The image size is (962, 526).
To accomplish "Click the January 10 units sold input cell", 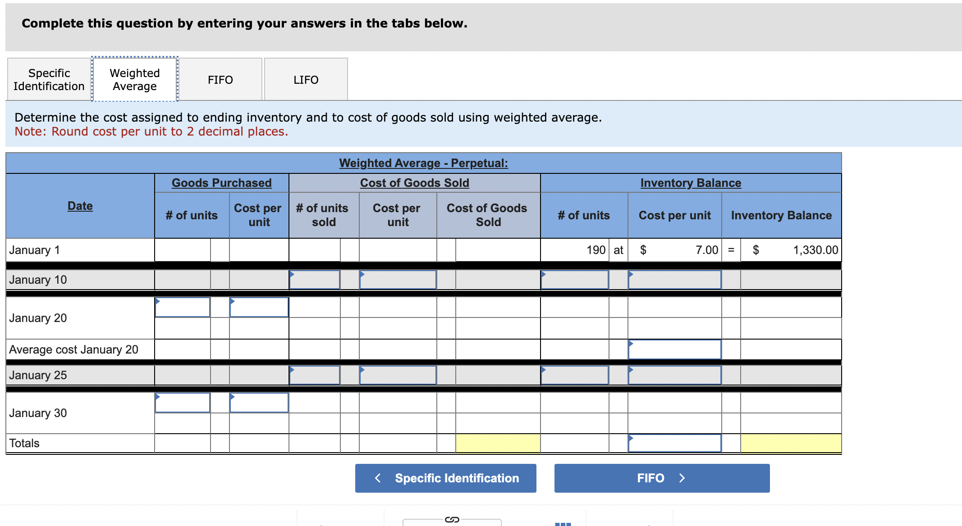I will [314, 280].
